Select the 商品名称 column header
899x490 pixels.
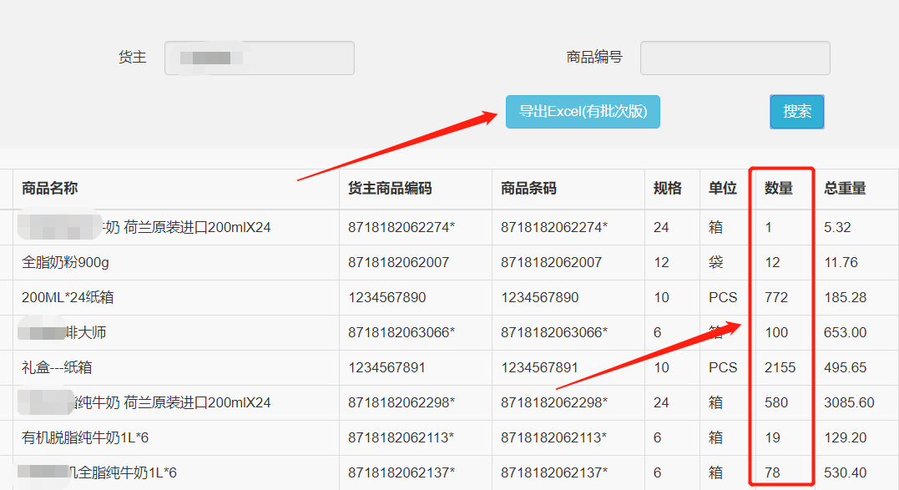click(x=50, y=188)
